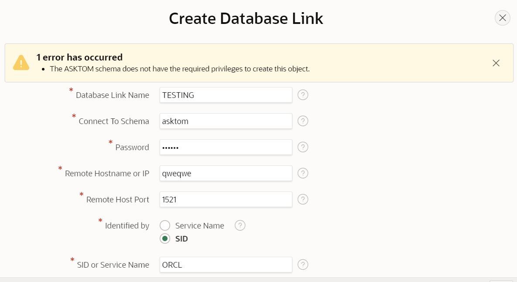
Task: Open help for Database Link Name
Action: pos(303,94)
